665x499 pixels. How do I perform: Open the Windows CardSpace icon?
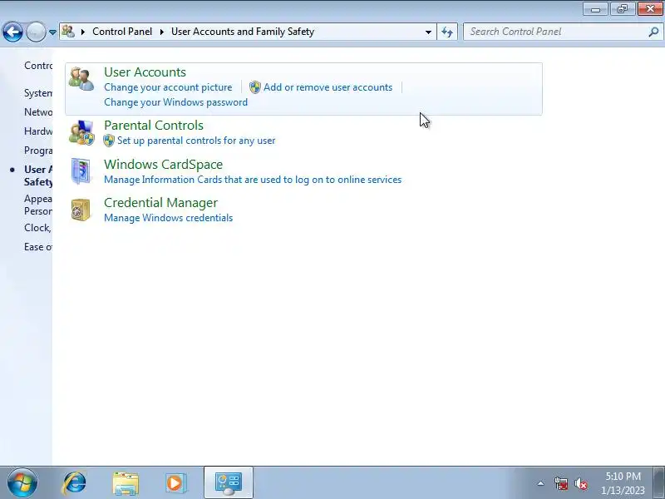click(x=81, y=171)
